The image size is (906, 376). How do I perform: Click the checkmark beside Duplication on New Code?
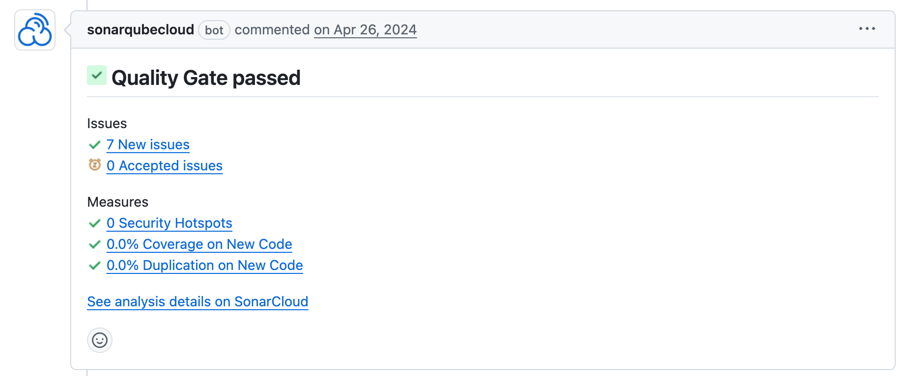(95, 266)
